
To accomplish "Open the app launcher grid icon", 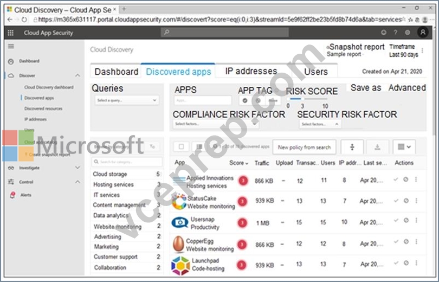I will tap(11, 33).
